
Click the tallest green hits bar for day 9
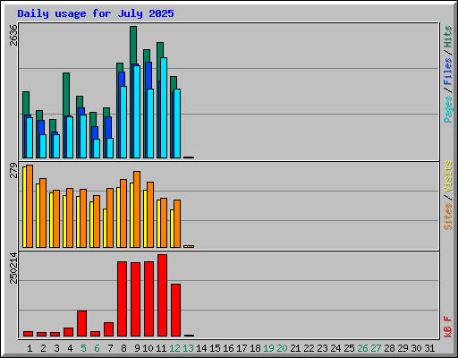[133, 45]
